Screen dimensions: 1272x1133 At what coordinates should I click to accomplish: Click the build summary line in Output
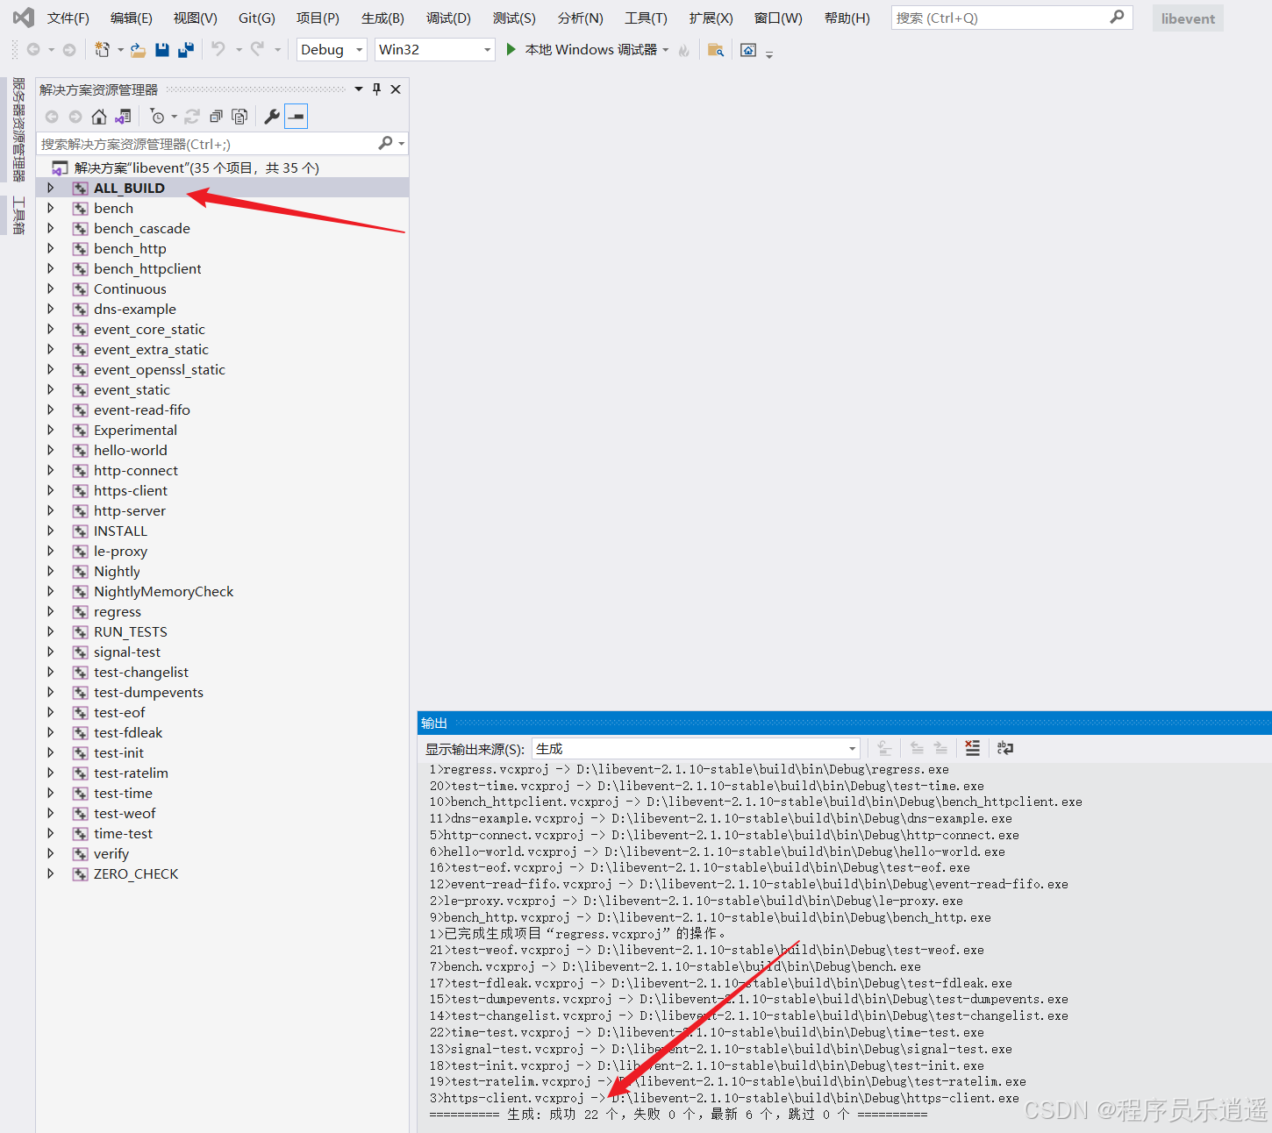click(678, 1115)
